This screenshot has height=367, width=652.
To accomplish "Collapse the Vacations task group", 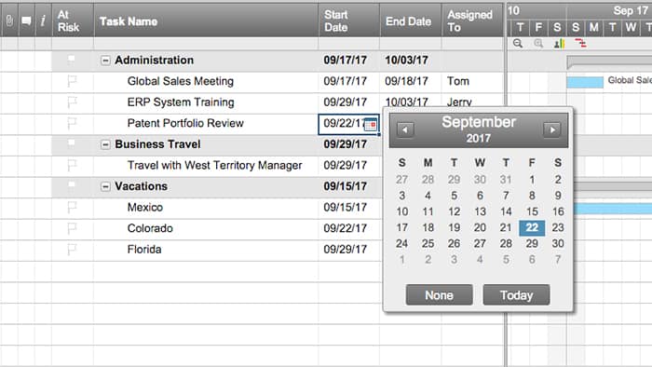I will 105,186.
